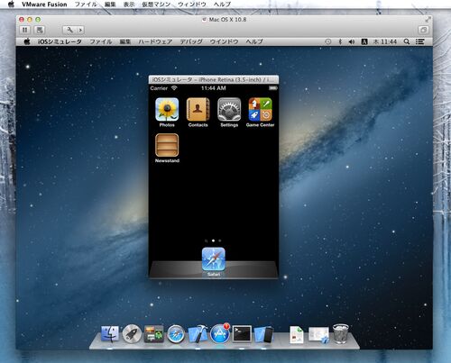The width and height of the screenshot is (451, 363).
Task: Click the VMware snapshot toolbar button
Action: pos(40,30)
